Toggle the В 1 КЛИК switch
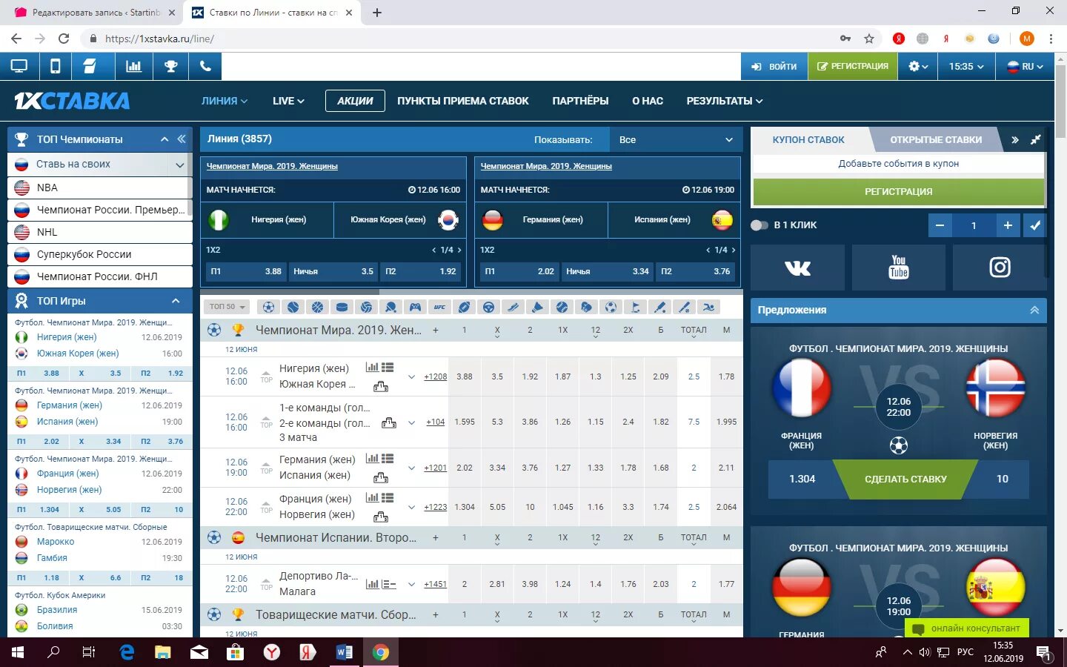The height and width of the screenshot is (667, 1067). point(759,225)
